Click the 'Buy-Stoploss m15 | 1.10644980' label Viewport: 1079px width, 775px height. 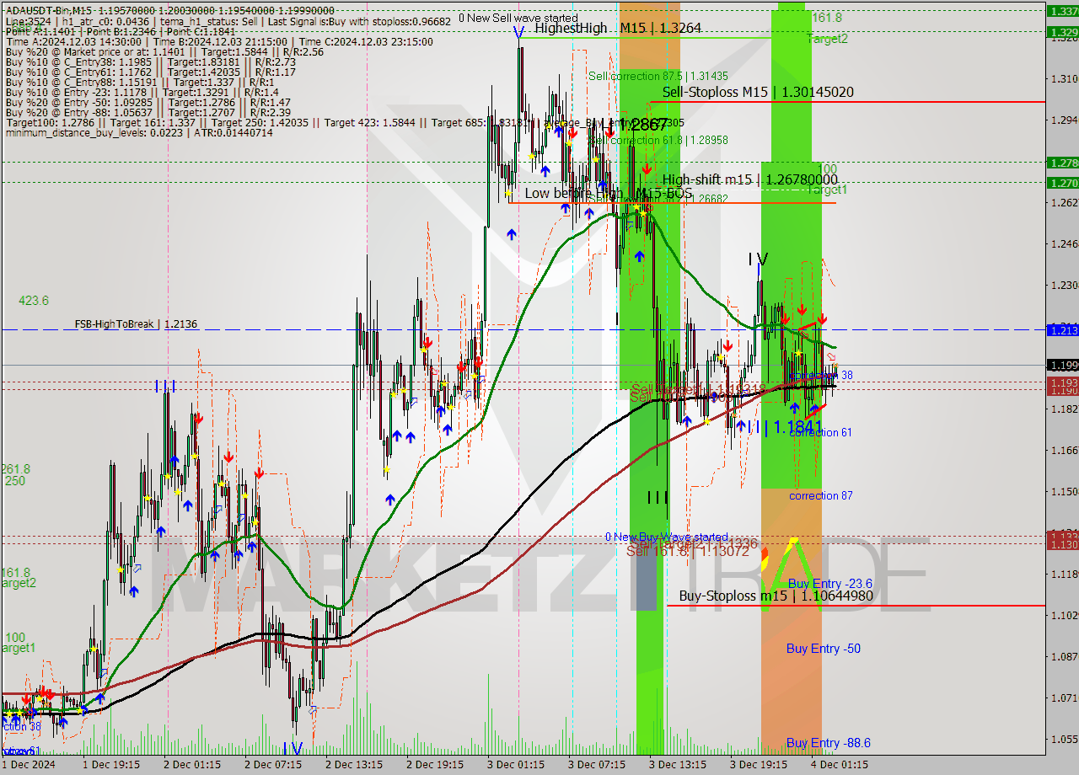(776, 596)
